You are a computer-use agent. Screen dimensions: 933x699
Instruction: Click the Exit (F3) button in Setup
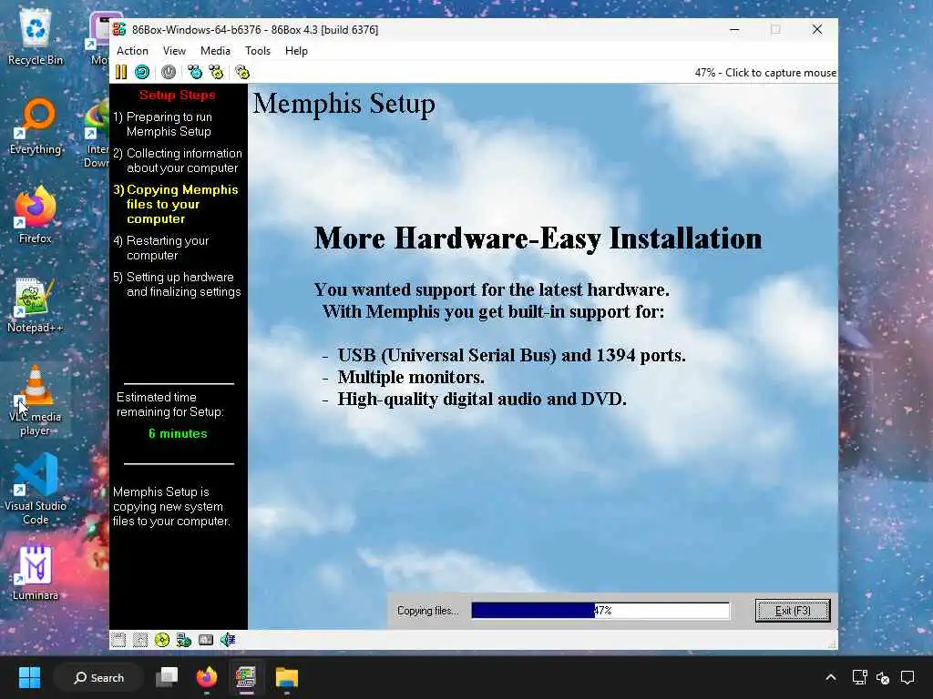click(x=793, y=611)
